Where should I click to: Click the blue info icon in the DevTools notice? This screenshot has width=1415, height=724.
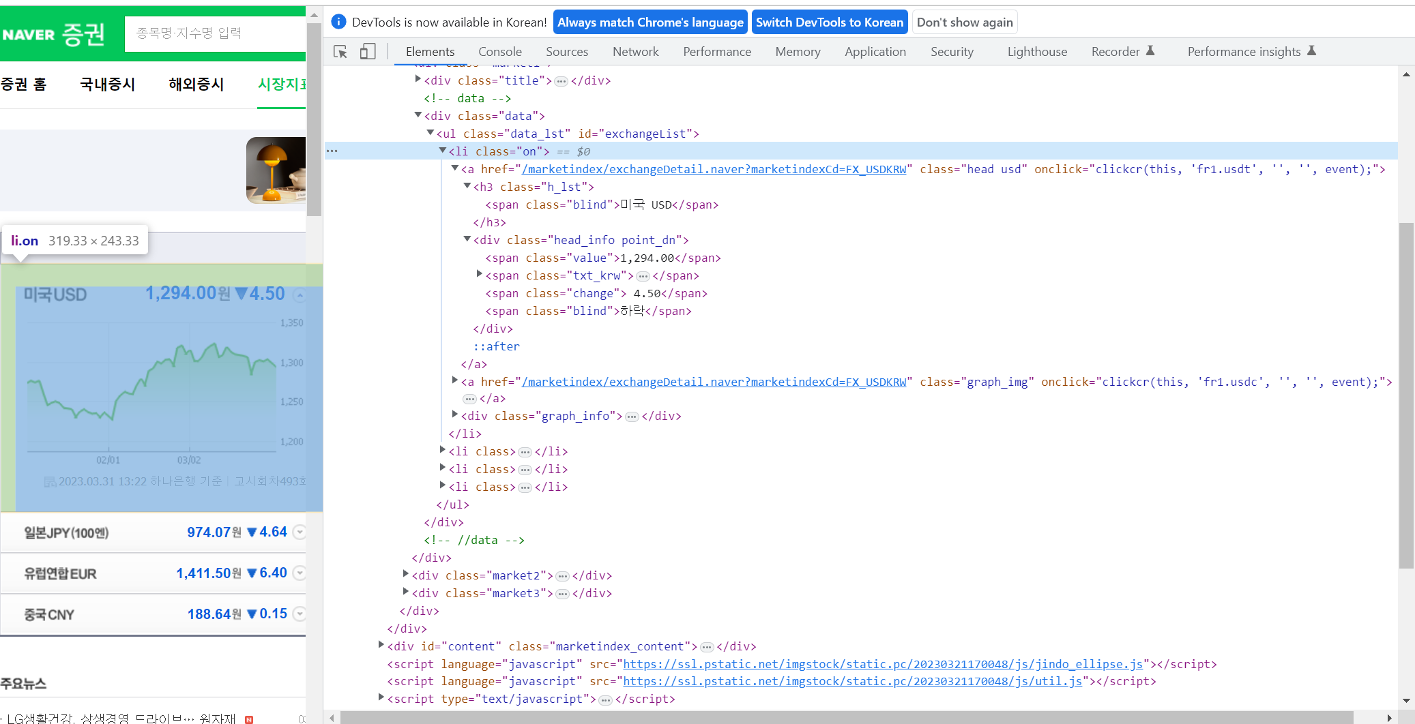click(338, 22)
